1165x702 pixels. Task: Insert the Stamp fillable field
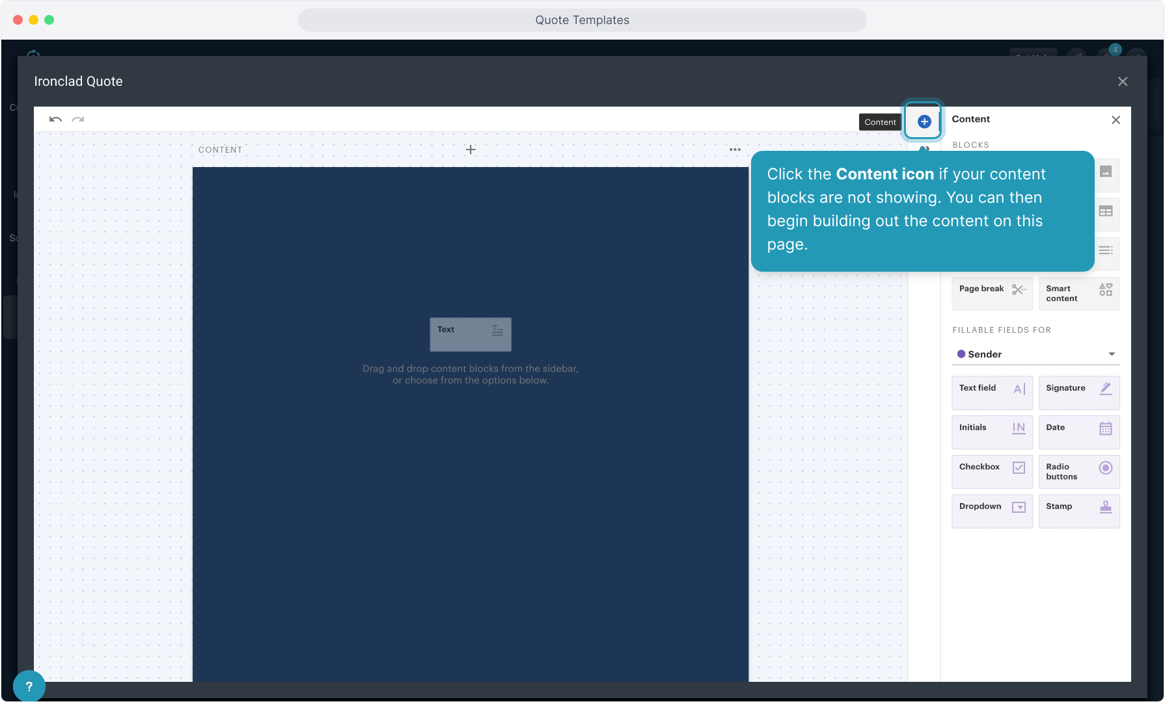click(1078, 511)
